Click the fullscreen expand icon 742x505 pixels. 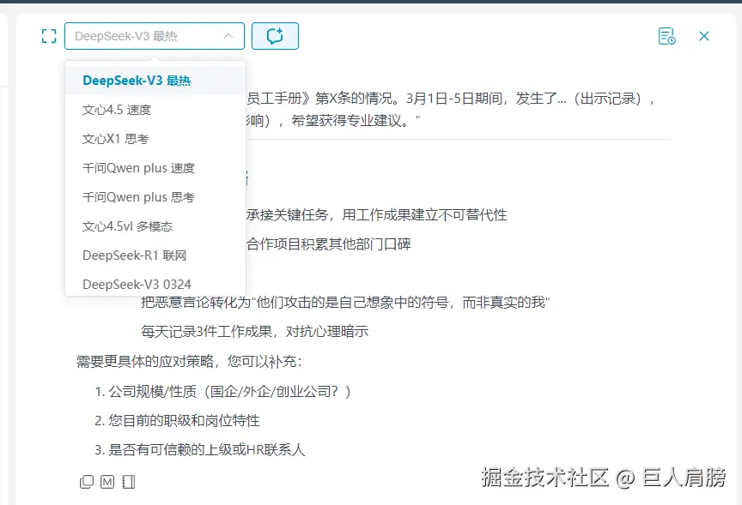point(49,36)
